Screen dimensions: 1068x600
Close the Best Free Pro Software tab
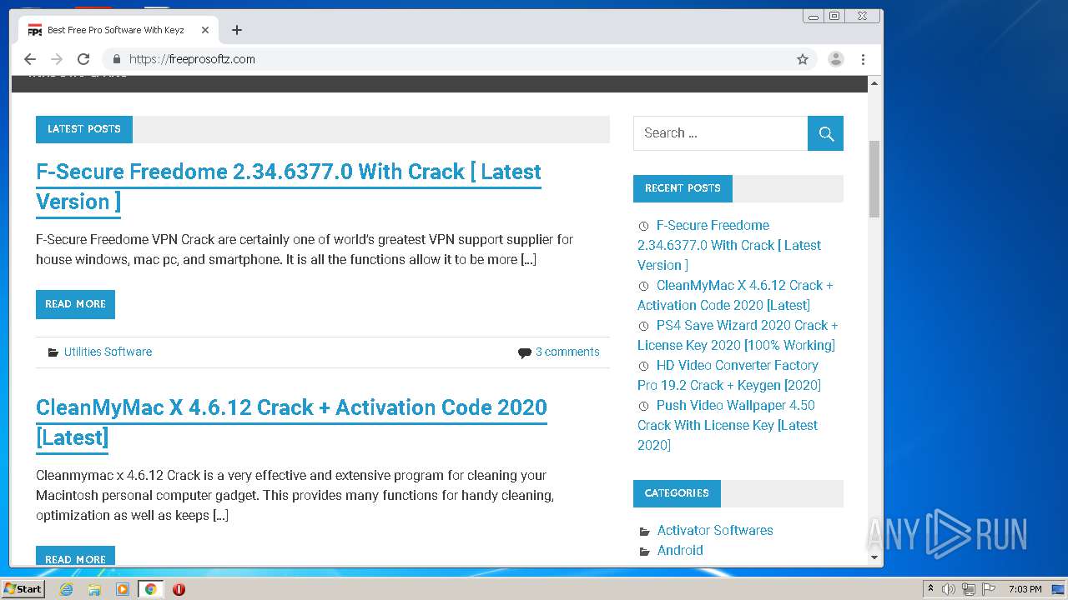pos(205,30)
